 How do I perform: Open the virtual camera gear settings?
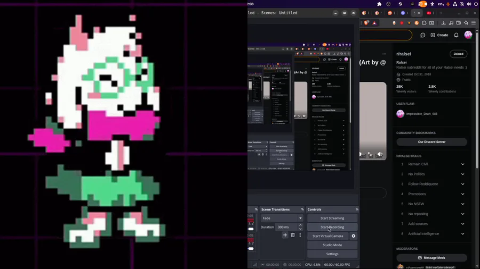[x=353, y=236]
